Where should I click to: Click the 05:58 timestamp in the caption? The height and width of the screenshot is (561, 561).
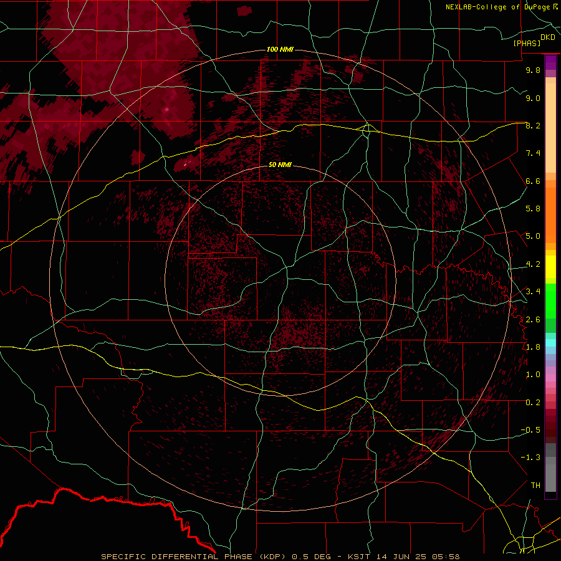(446, 557)
